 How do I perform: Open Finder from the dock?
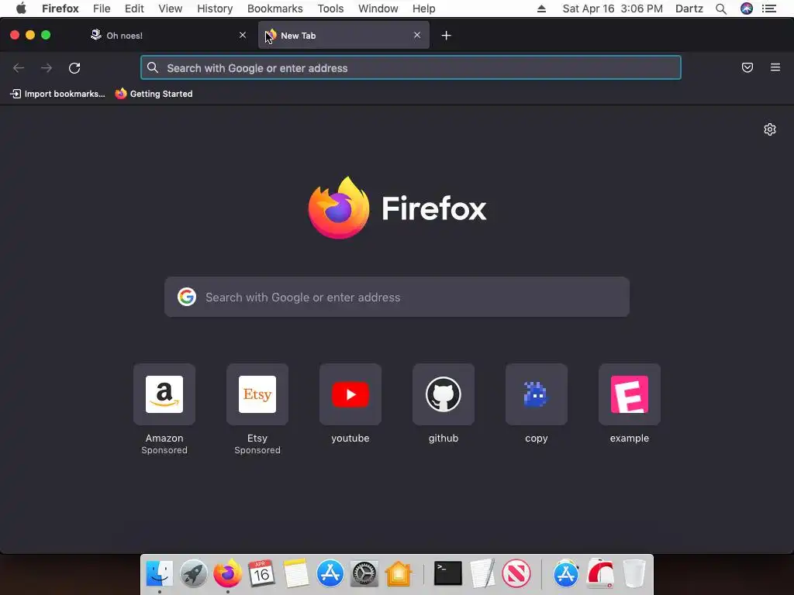click(x=160, y=573)
